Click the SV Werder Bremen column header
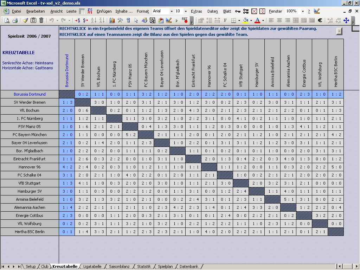 point(83,65)
